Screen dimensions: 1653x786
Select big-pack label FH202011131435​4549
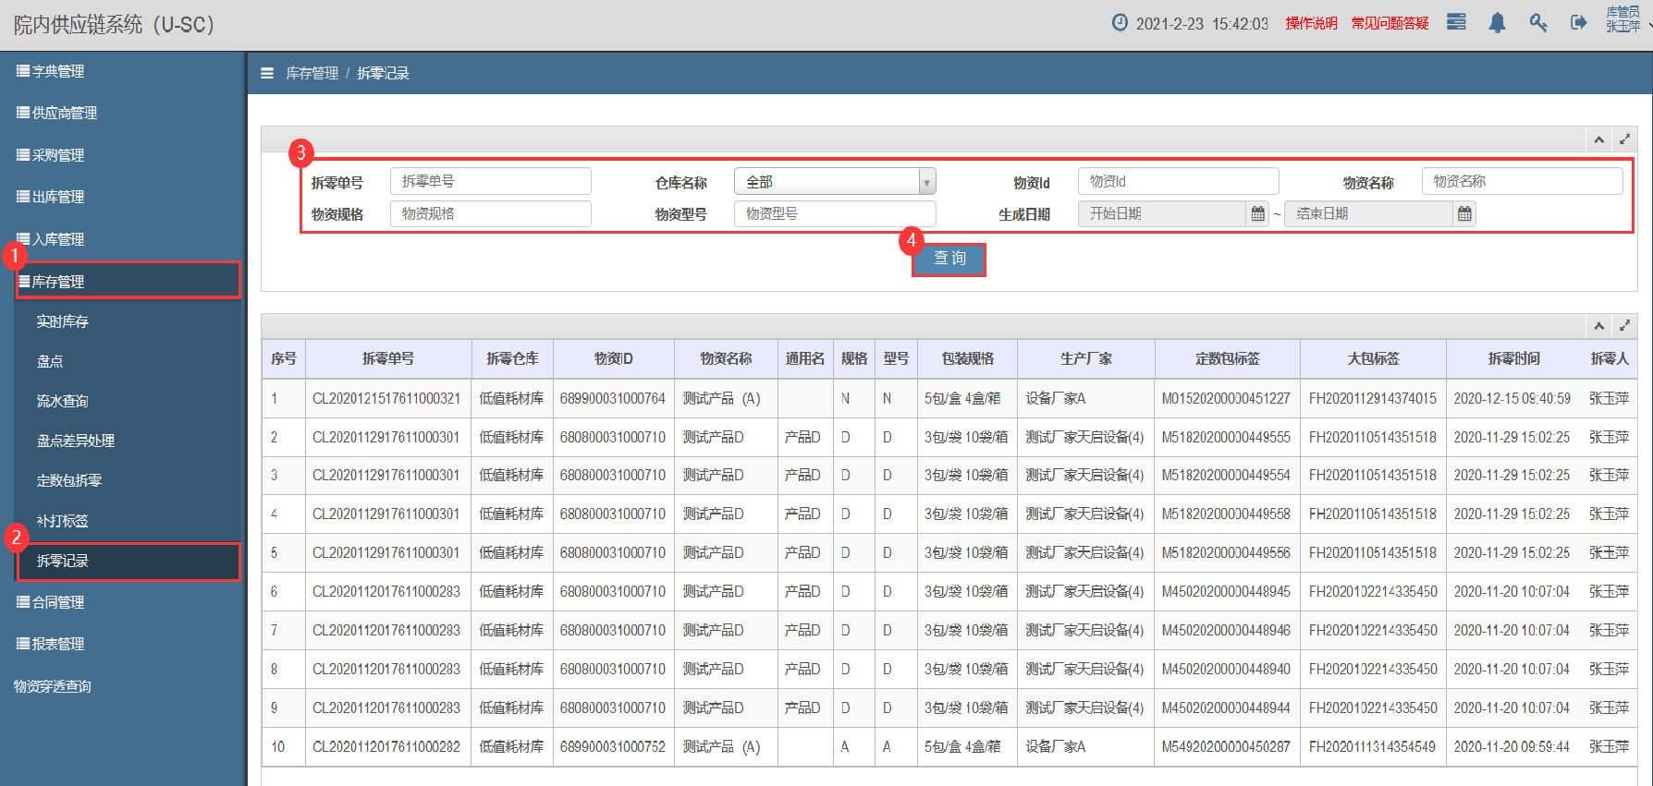[1372, 746]
